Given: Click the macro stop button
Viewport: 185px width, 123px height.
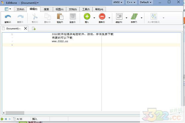Looking at the screenshot, I should tap(10, 119).
